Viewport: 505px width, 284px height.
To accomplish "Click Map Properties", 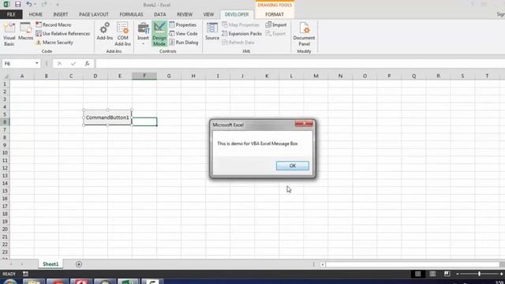I will coord(241,24).
